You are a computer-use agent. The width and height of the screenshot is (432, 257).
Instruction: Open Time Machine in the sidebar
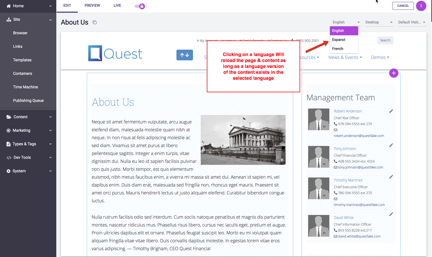tap(25, 87)
